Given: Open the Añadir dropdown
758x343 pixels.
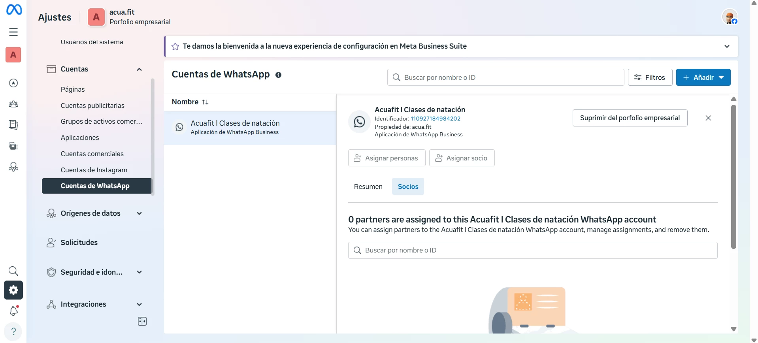Looking at the screenshot, I should click(x=703, y=77).
